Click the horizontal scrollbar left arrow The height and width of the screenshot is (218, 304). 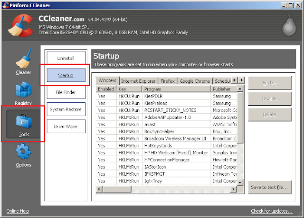pyautogui.click(x=99, y=189)
